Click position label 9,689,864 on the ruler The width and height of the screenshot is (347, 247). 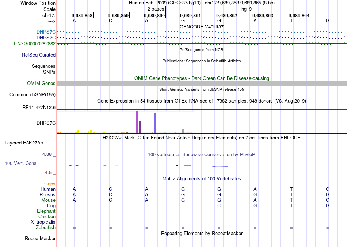299,15
